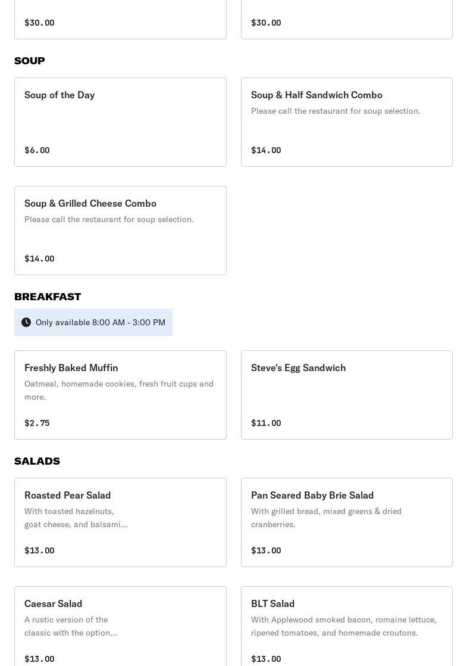This screenshot has width=467, height=666.
Task: Click the BLT Salad description text
Action: click(344, 626)
